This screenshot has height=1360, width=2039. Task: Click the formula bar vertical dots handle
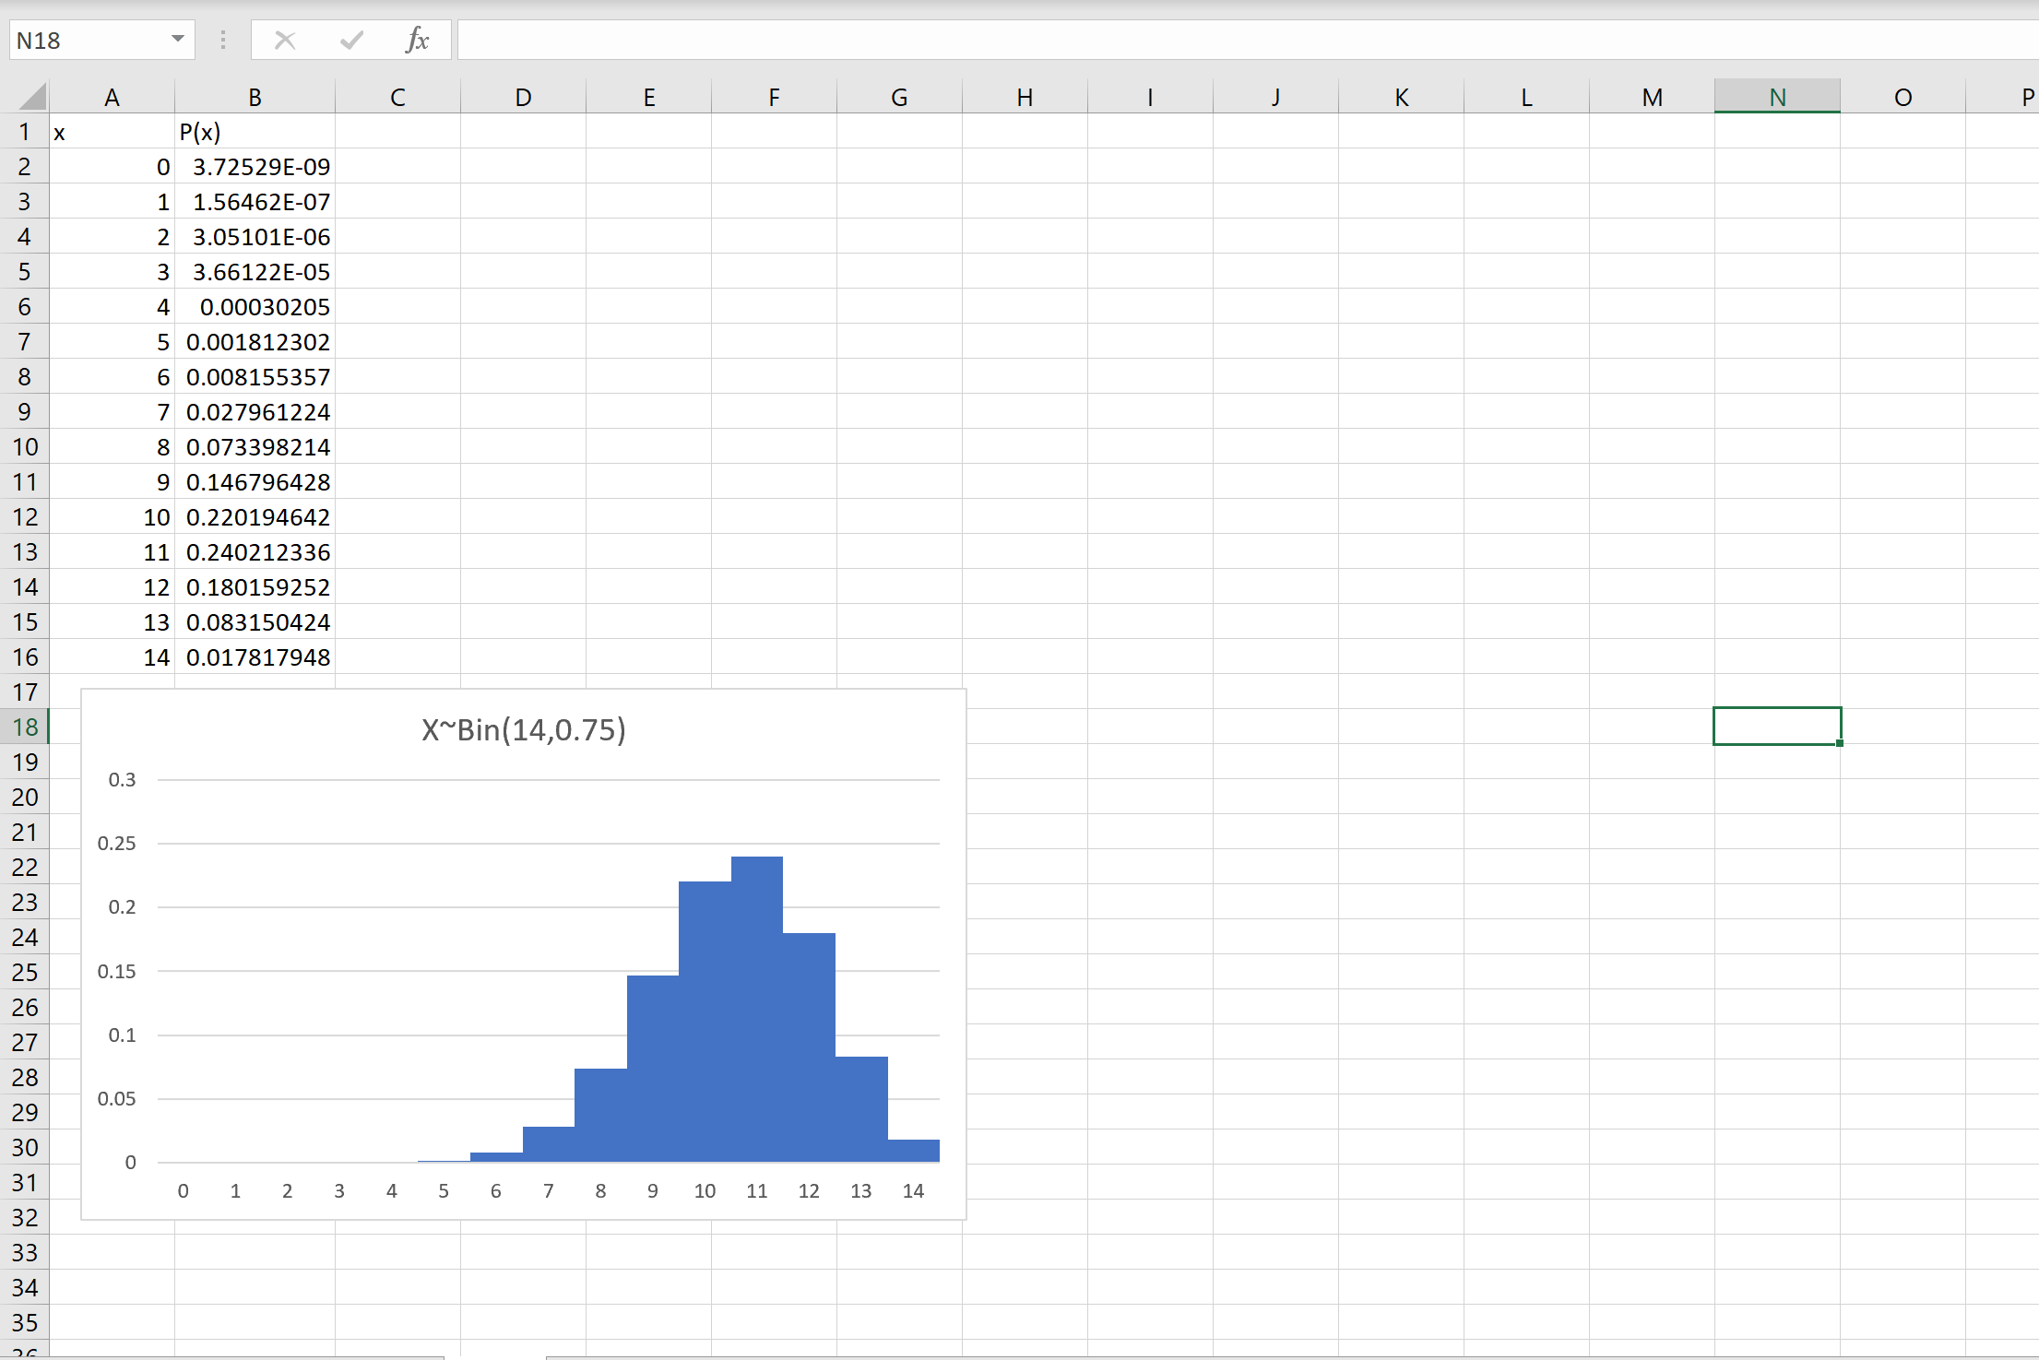[223, 41]
